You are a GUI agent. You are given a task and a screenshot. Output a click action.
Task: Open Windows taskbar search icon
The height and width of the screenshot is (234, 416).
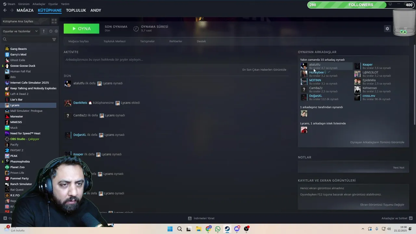pyautogui.click(x=179, y=229)
